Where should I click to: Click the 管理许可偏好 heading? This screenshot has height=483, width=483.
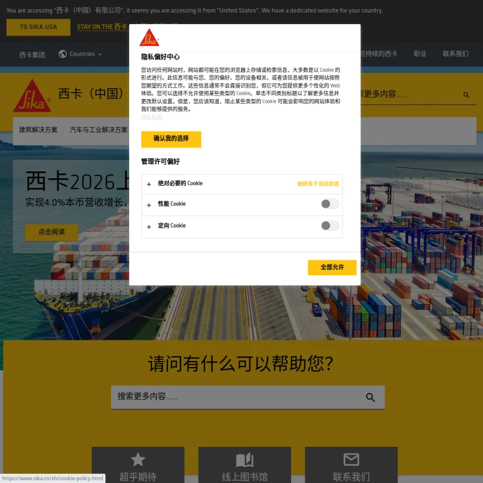pyautogui.click(x=161, y=162)
